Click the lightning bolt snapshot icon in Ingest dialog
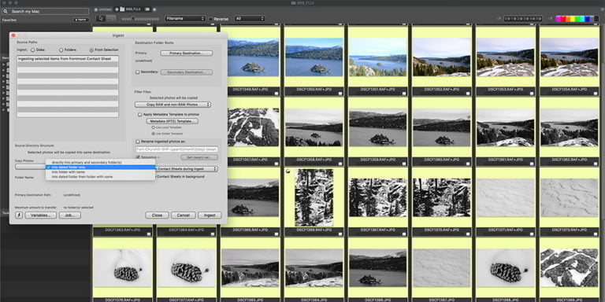The width and height of the screenshot is (605, 302). (x=19, y=215)
